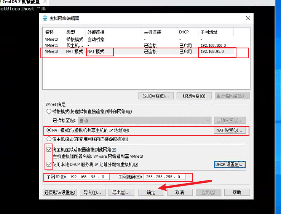This screenshot has width=281, height=214.
Task: Click the 外部连接 column header
Action: pos(113,32)
